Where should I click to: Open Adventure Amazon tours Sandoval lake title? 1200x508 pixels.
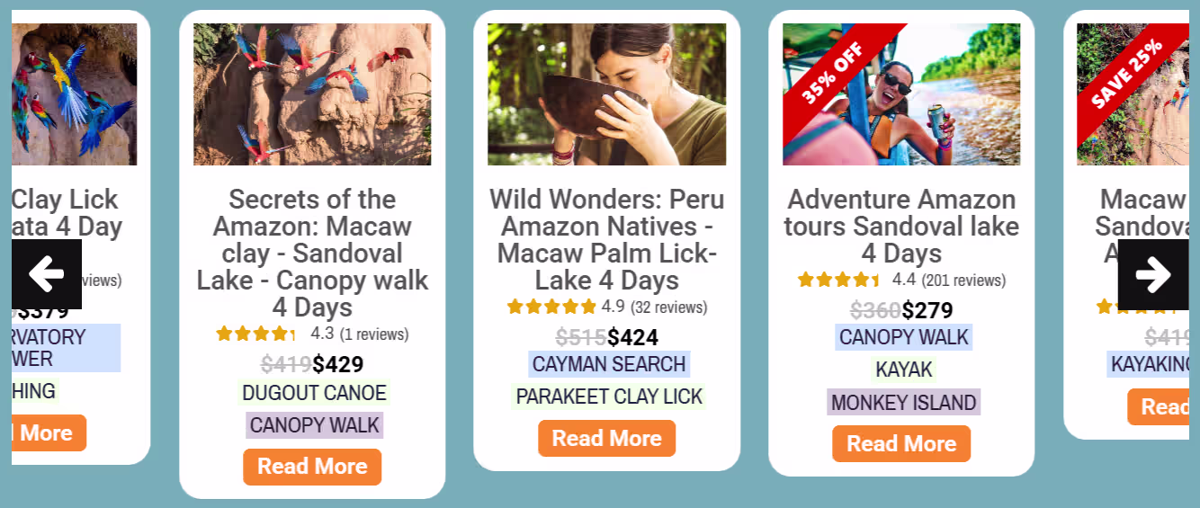tap(901, 226)
